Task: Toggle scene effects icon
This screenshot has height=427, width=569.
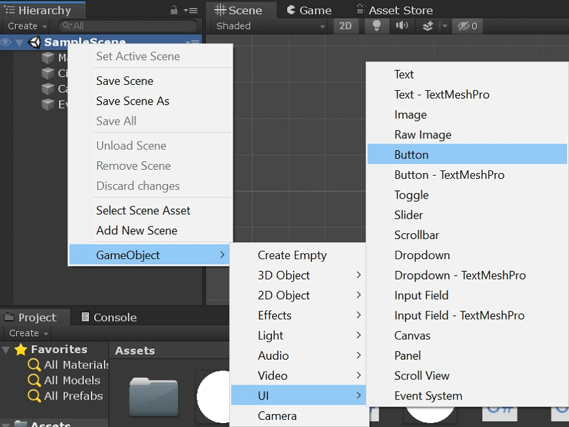Action: point(428,25)
